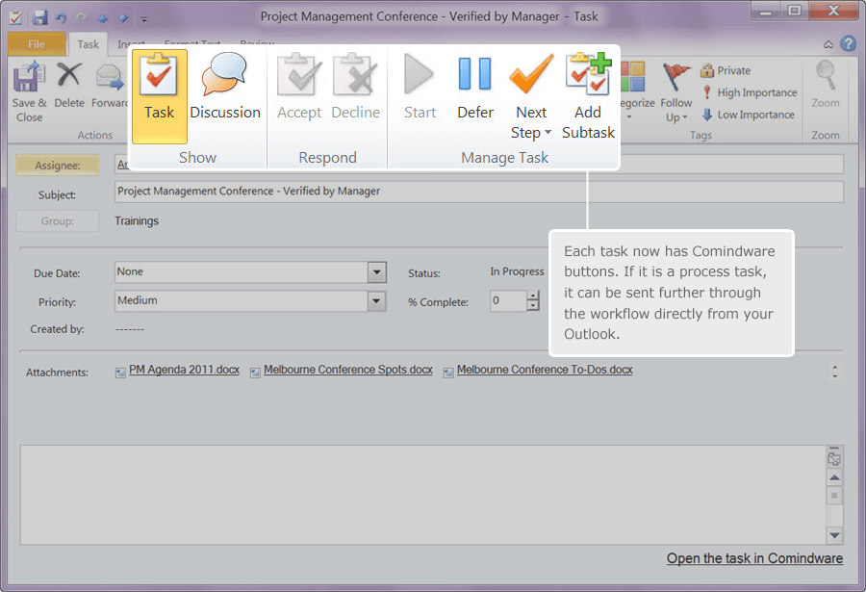Open the task in Comindware

(x=754, y=558)
